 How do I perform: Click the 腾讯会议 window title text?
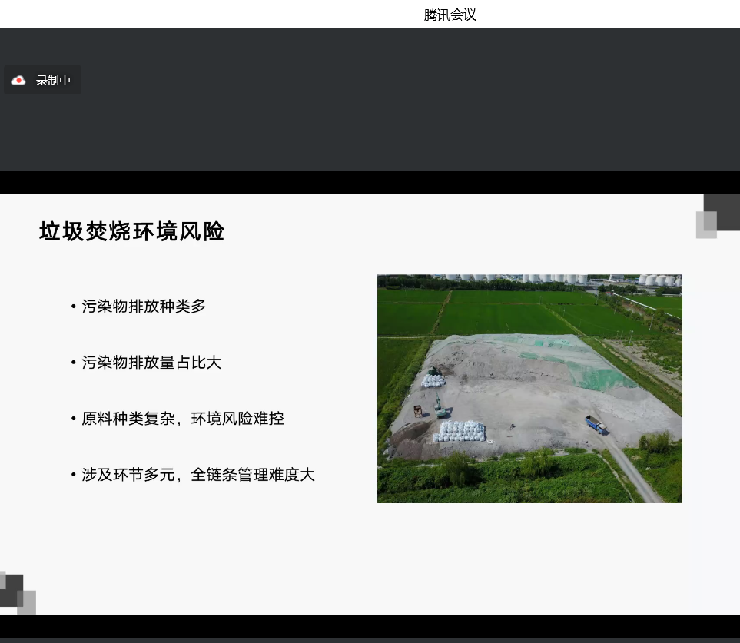point(450,15)
